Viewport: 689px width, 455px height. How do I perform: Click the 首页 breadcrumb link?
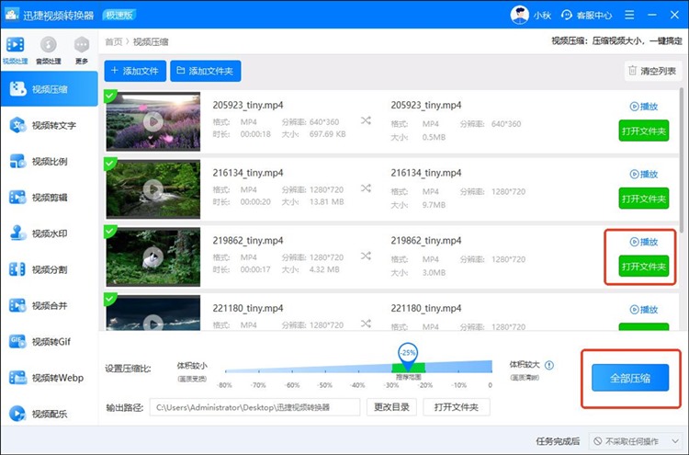pos(113,41)
